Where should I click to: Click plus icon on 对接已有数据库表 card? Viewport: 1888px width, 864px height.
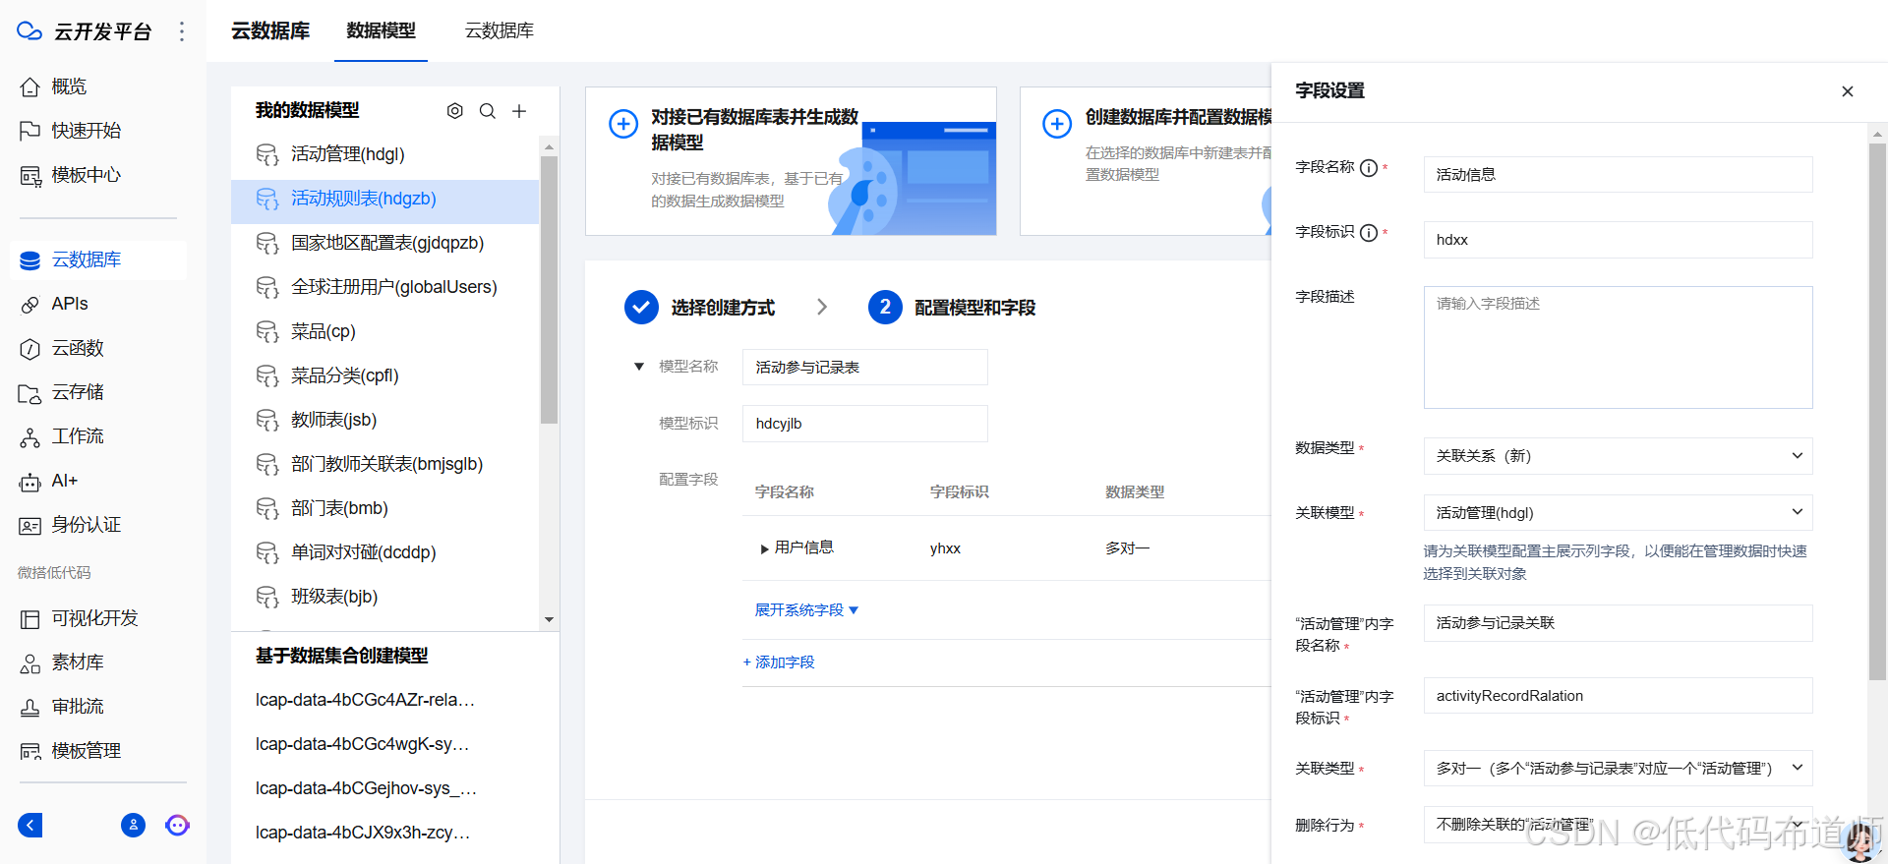pos(623,124)
